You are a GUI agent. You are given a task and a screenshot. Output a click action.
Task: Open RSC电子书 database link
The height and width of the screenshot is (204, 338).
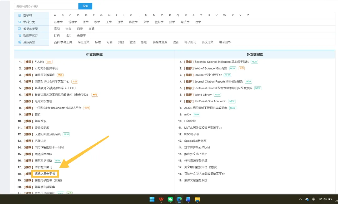click(x=192, y=134)
